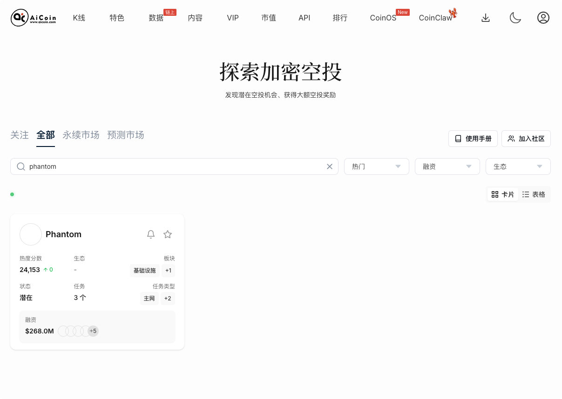
Task: Open the 市值 menu
Action: coord(269,18)
